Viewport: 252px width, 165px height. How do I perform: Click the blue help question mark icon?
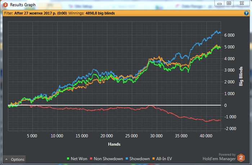click(246, 13)
